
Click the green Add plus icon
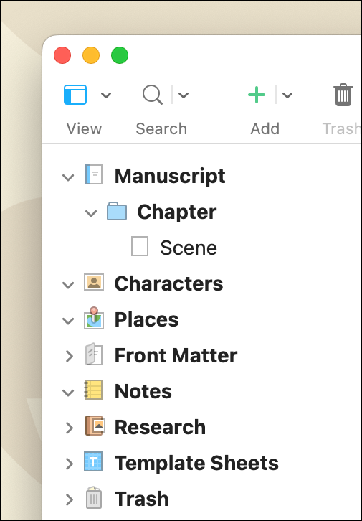coord(257,95)
